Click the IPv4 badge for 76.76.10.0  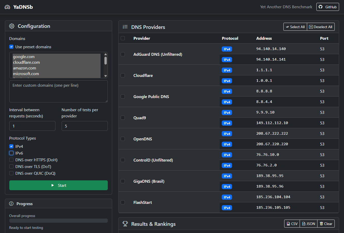point(227,155)
